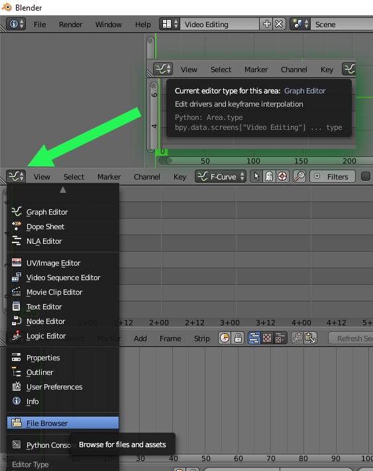
Task: Open the File menu
Action: [x=40, y=25]
